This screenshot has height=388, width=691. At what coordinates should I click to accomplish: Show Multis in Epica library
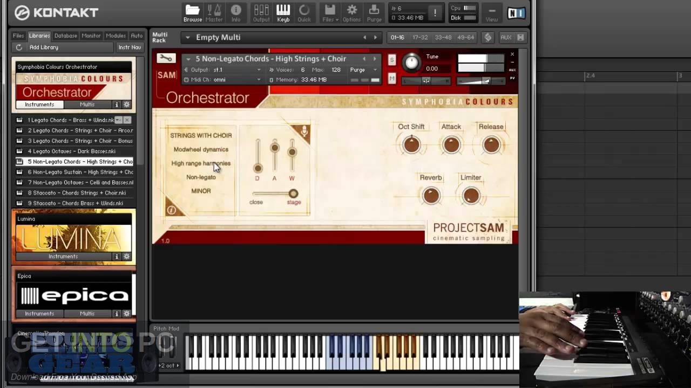pyautogui.click(x=87, y=314)
